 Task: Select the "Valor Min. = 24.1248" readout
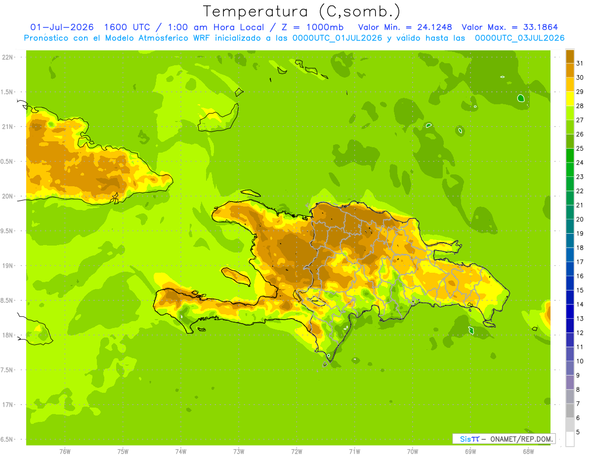point(405,27)
